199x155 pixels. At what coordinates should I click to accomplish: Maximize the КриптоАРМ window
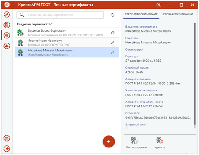click(x=181, y=5)
